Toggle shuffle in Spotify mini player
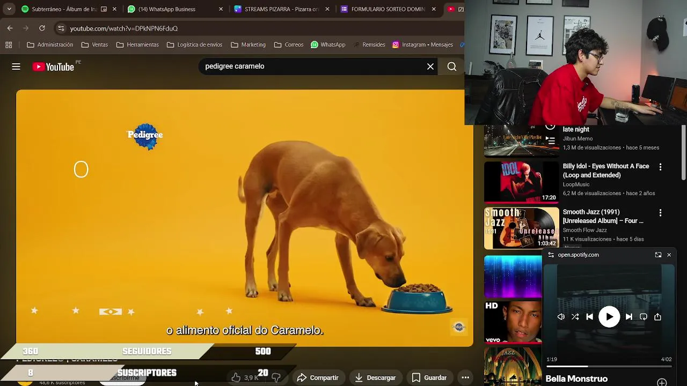687x386 pixels. pyautogui.click(x=575, y=317)
